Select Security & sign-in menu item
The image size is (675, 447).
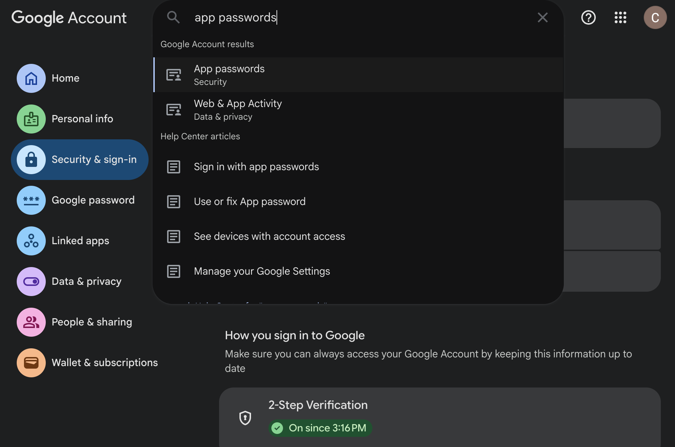(x=80, y=160)
